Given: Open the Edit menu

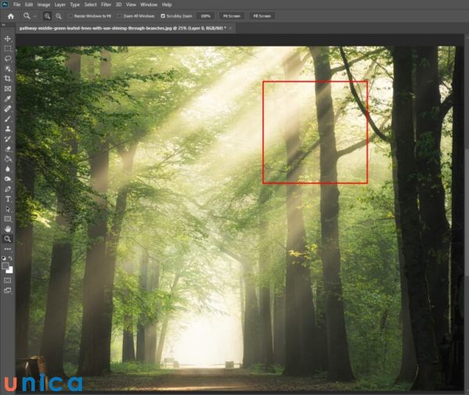Looking at the screenshot, I should (x=29, y=5).
